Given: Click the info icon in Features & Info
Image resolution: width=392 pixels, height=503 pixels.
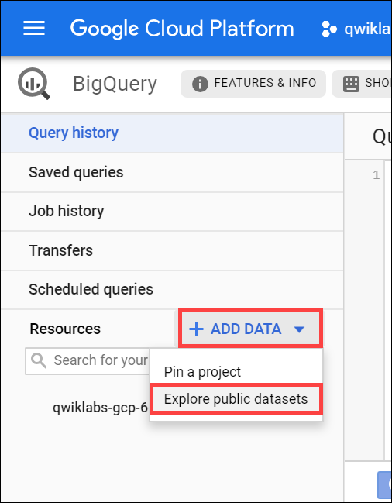Looking at the screenshot, I should click(x=200, y=84).
